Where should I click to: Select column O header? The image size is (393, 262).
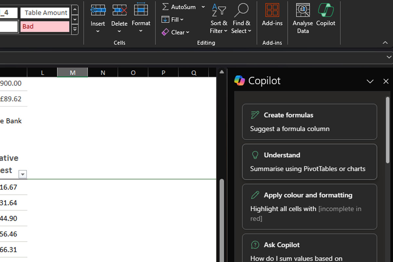tap(133, 73)
